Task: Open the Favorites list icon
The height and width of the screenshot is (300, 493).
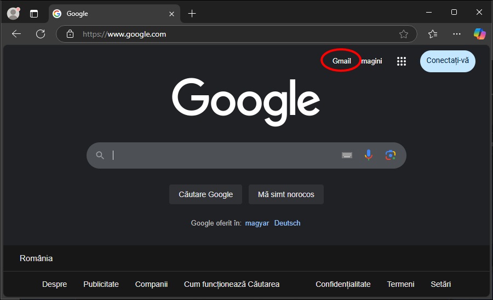Action: [x=433, y=34]
